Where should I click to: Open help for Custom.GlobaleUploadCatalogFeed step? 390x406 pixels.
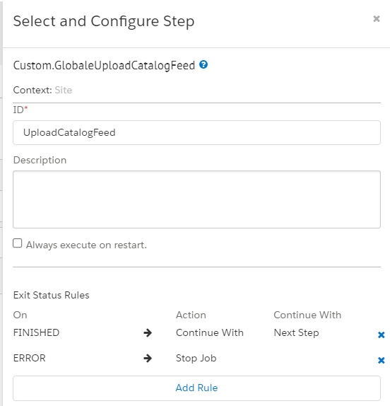pos(203,64)
